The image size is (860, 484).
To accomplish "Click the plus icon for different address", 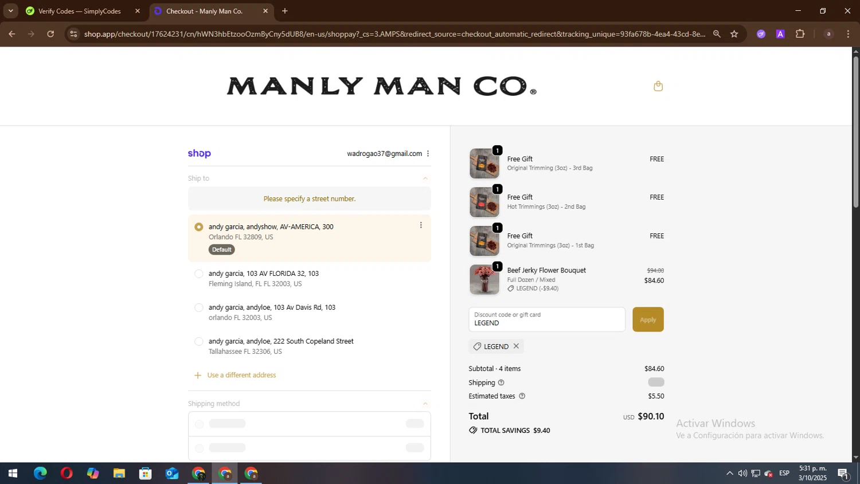I will click(x=198, y=376).
